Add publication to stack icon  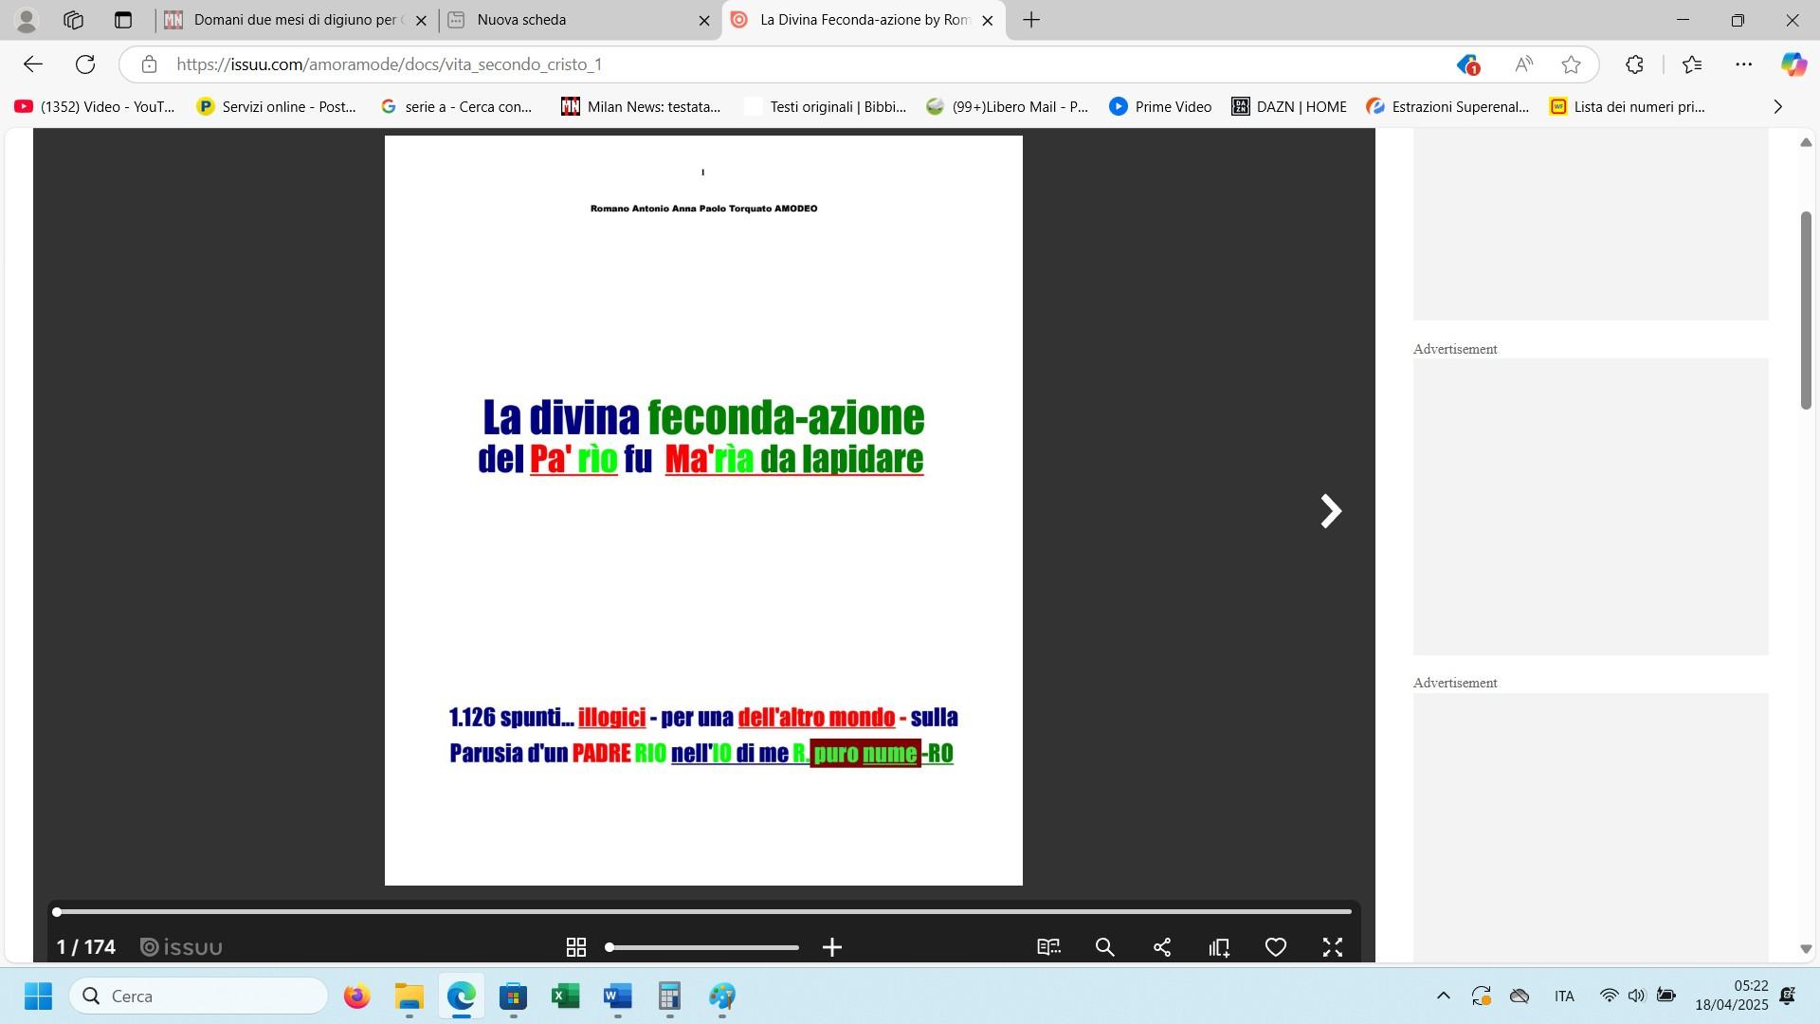pyautogui.click(x=1219, y=947)
